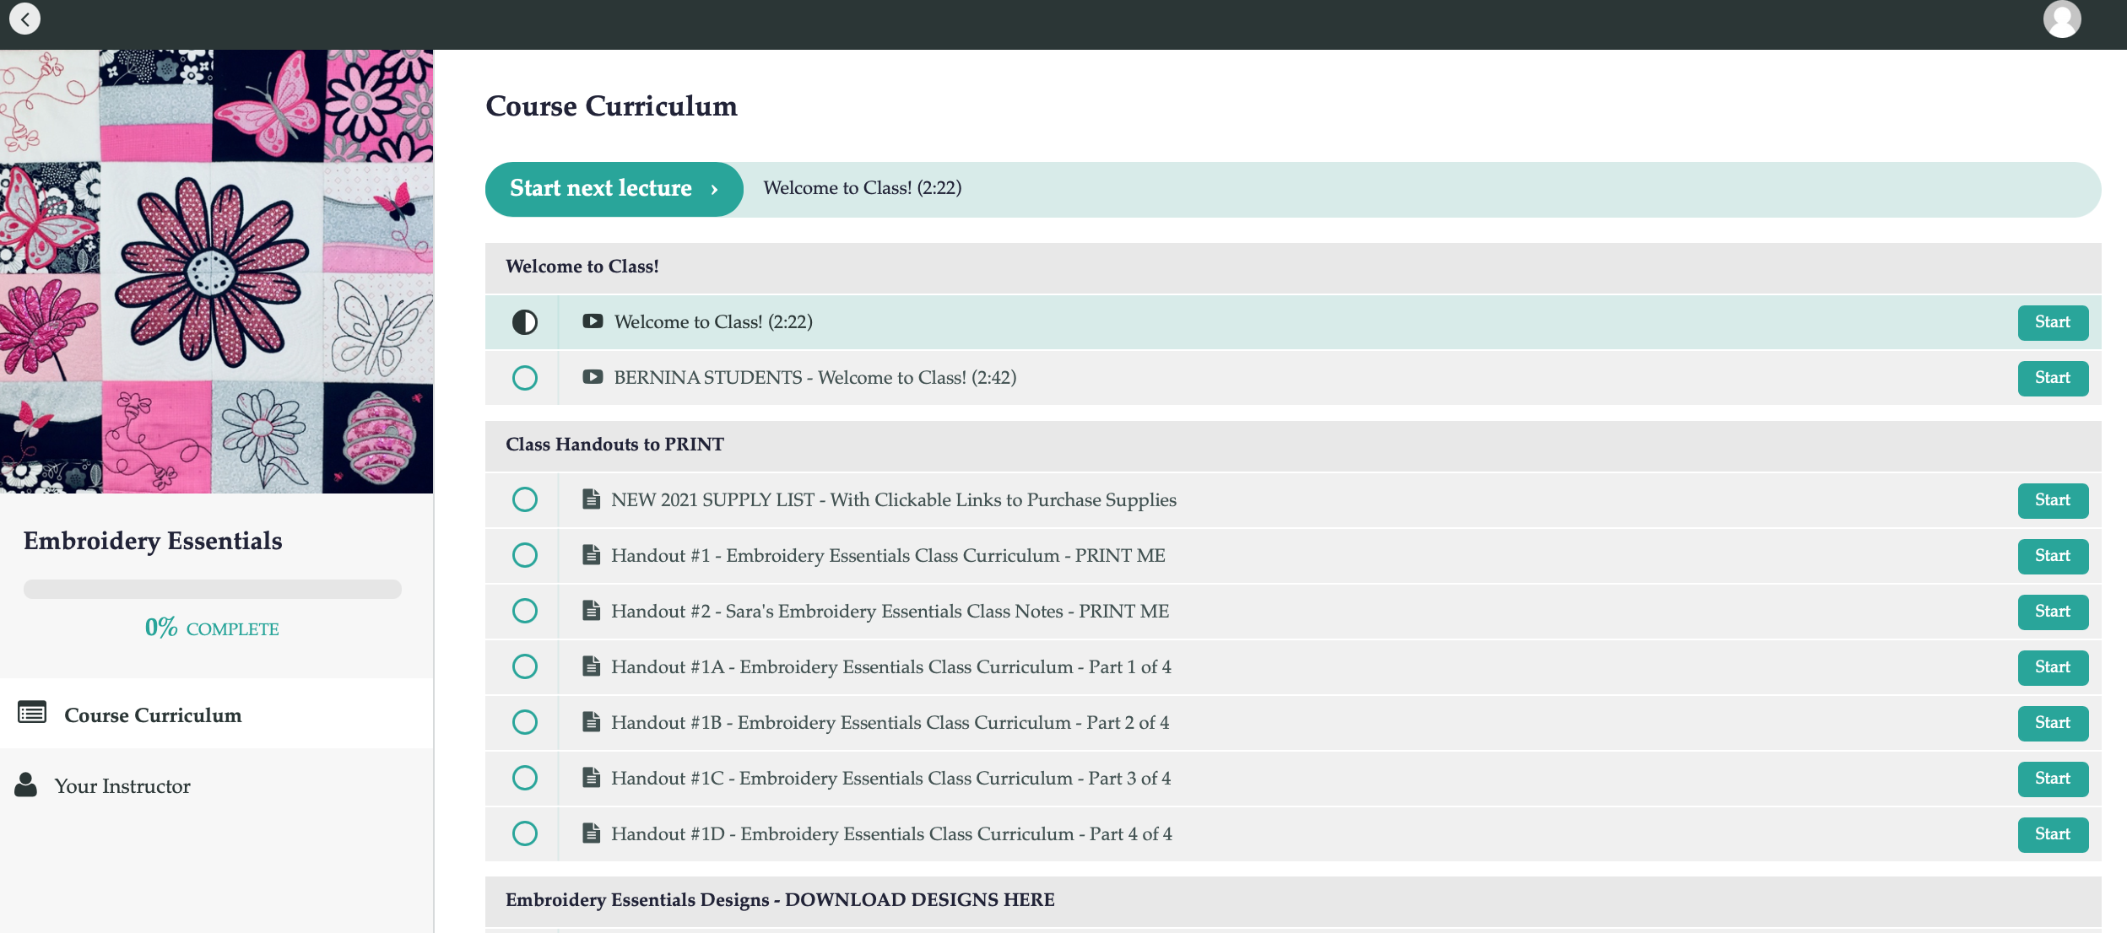Image resolution: width=2127 pixels, height=933 pixels.
Task: Open Handout #1D Part 4 of 4 title
Action: [x=892, y=834]
